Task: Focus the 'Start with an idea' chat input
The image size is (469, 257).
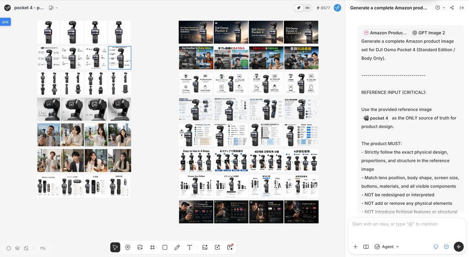Action: (407, 224)
